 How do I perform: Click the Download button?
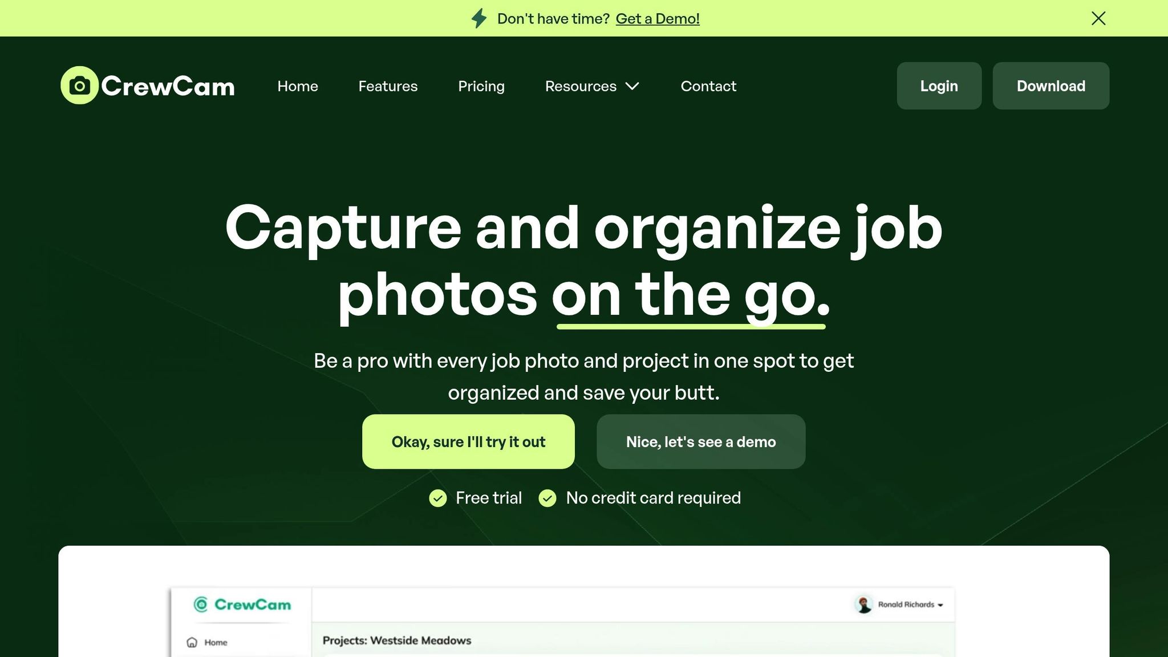pyautogui.click(x=1051, y=86)
